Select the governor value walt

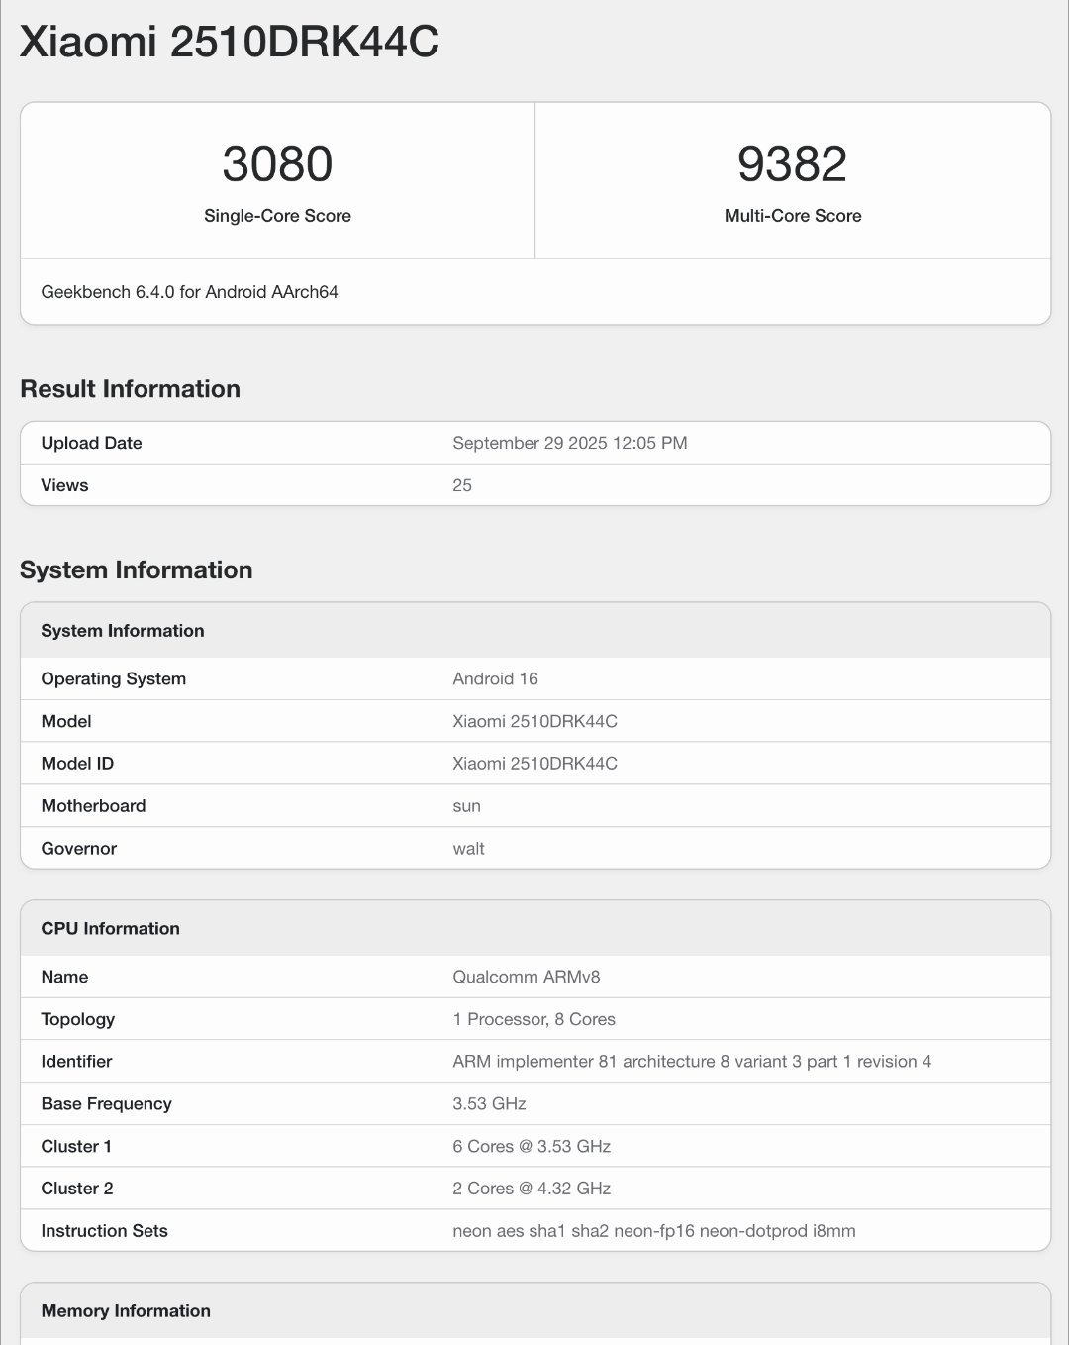tap(468, 849)
